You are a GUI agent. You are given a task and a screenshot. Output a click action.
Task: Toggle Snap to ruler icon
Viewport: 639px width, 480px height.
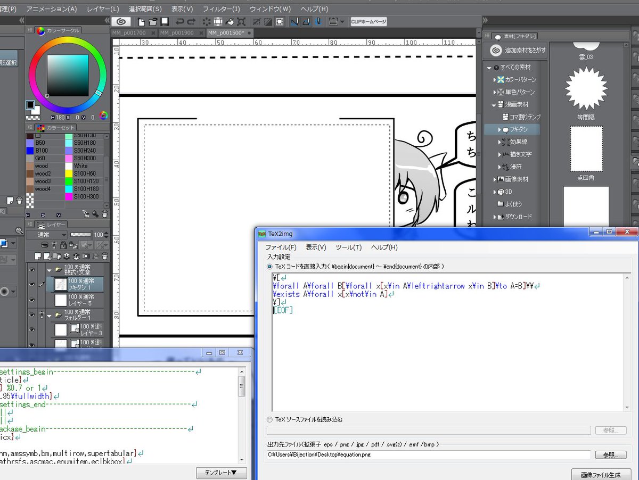(x=294, y=22)
